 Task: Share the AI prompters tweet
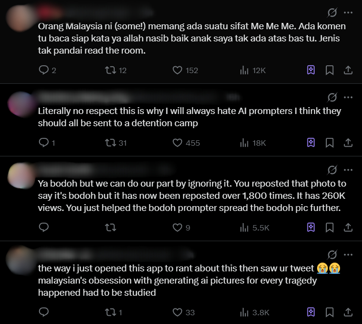click(348, 143)
